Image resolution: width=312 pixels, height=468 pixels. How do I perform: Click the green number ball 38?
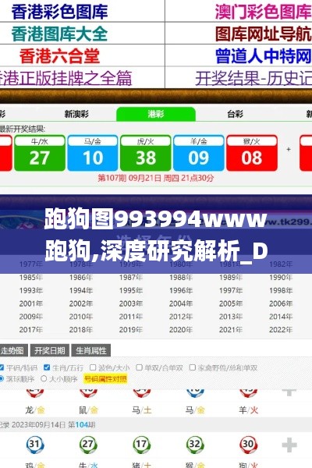point(146,153)
